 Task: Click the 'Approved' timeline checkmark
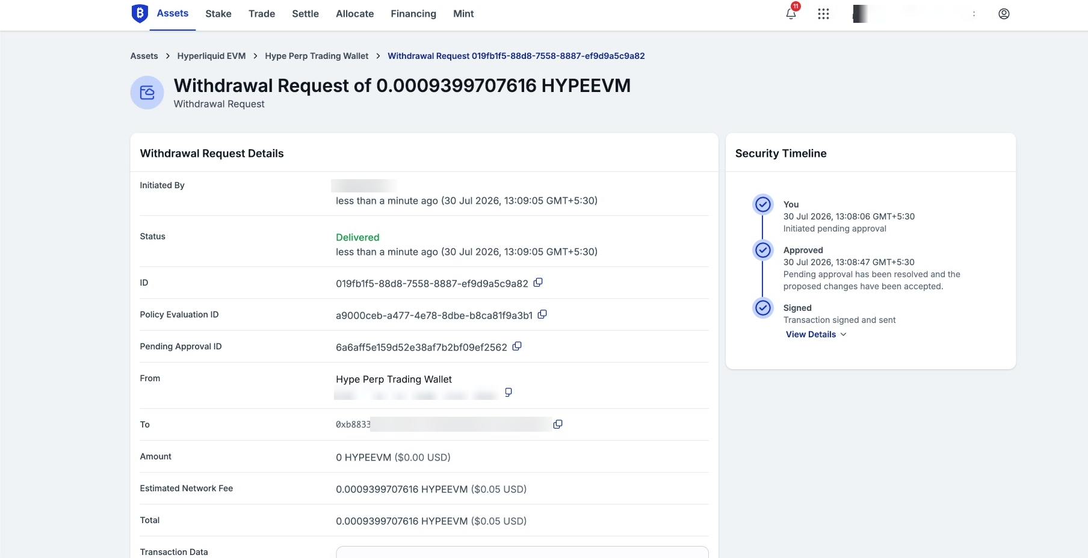[x=763, y=250]
